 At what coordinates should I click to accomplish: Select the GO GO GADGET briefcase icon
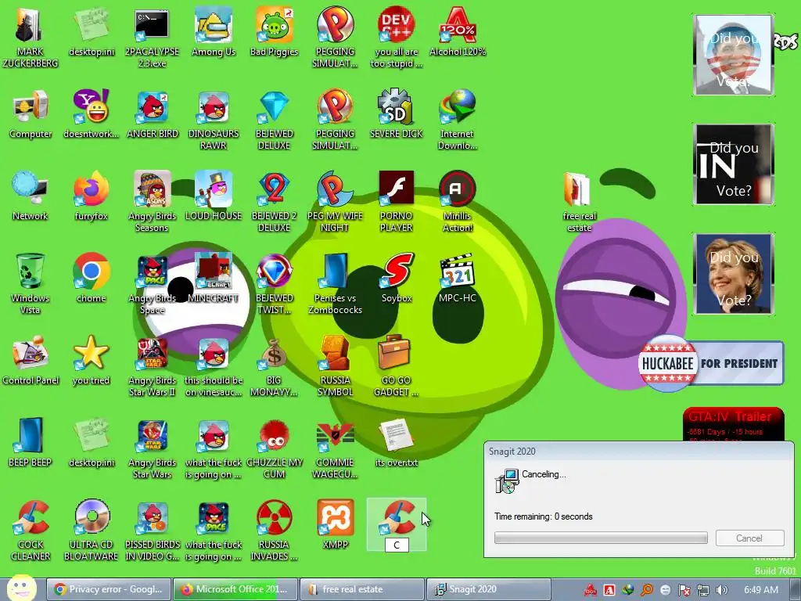point(396,366)
